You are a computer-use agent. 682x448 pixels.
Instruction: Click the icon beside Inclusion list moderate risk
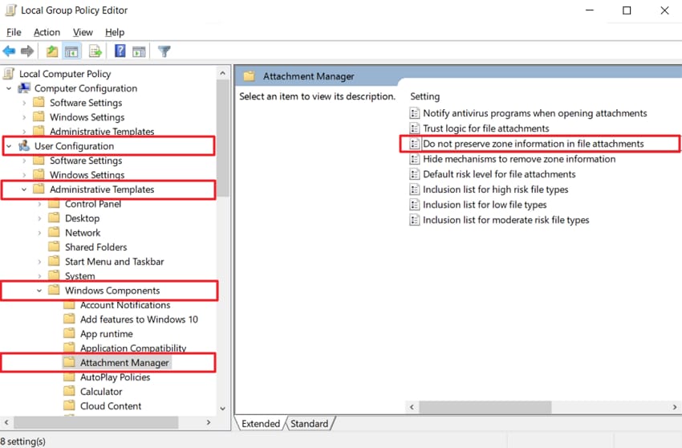[x=415, y=220]
